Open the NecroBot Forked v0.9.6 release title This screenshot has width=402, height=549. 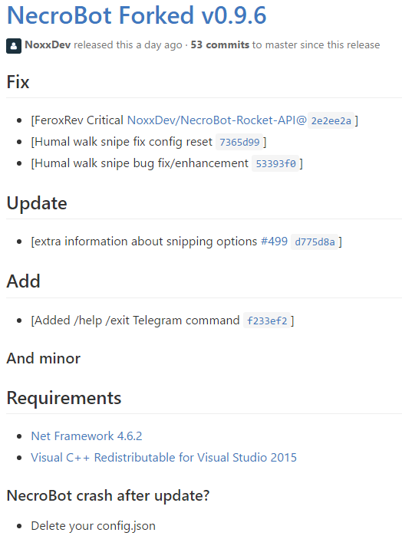coord(137,15)
